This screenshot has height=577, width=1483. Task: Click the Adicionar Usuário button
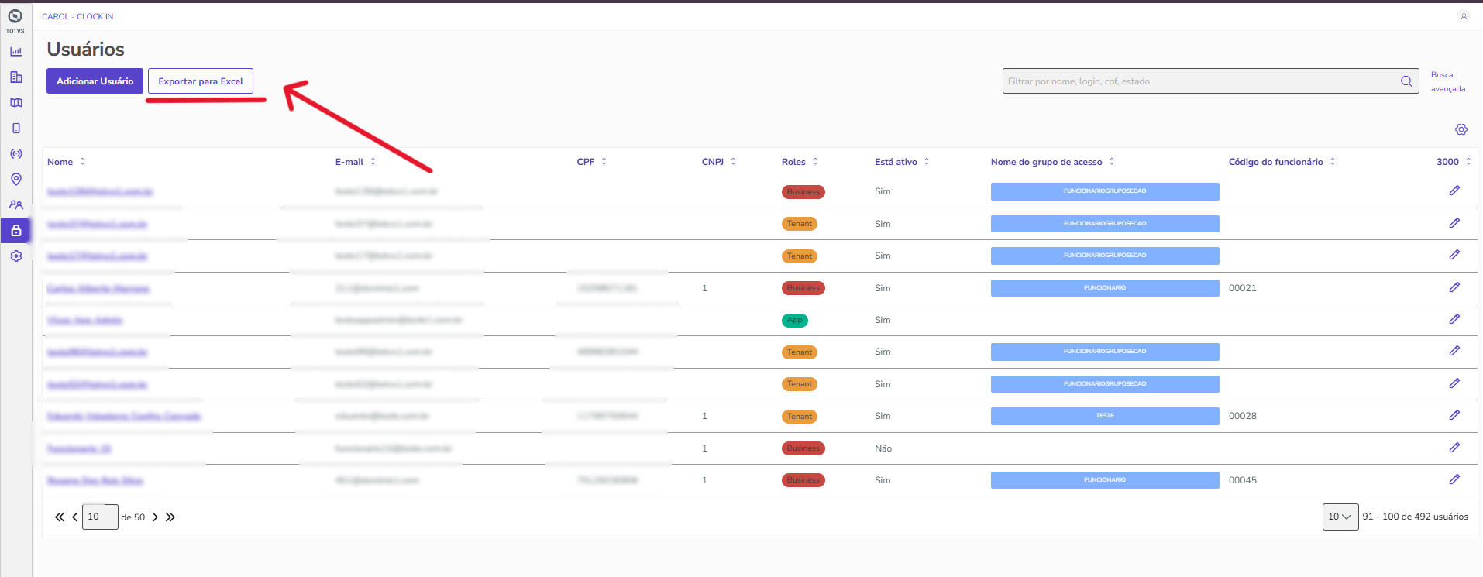[x=95, y=81]
